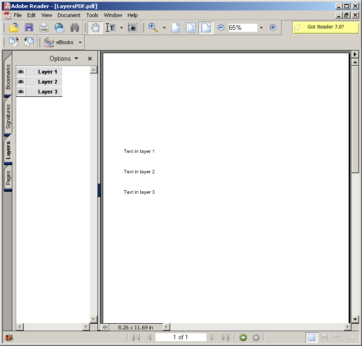Select the Zoom In magnifier tool
This screenshot has height=346, width=362.
coord(153,28)
